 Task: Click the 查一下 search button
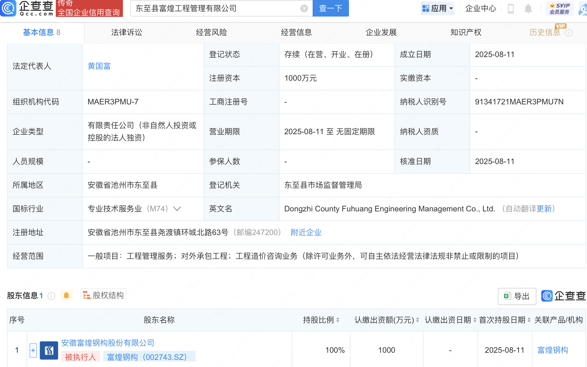point(331,8)
